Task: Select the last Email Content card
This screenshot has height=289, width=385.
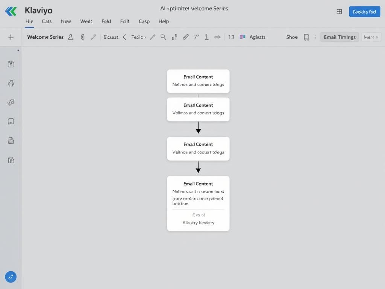Action: [198, 203]
